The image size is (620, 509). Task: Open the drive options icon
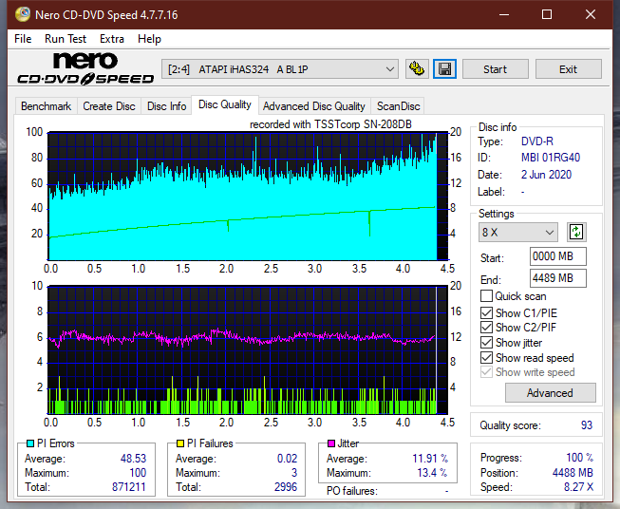[417, 69]
